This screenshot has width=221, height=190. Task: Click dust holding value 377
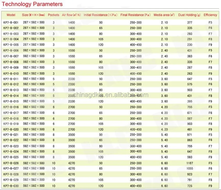pos(190,22)
